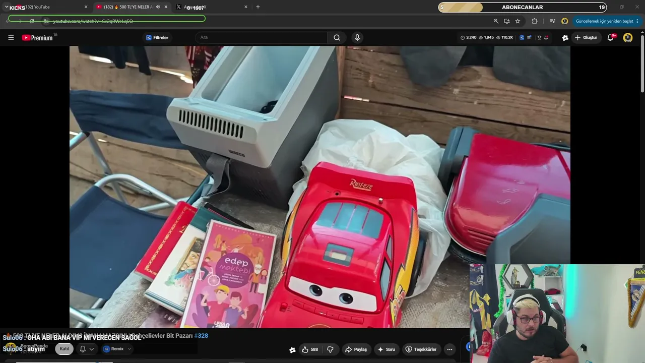
Task: Start voice search with the microphone
Action: (x=357, y=38)
